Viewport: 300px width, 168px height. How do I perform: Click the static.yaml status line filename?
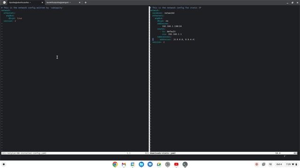163,153
